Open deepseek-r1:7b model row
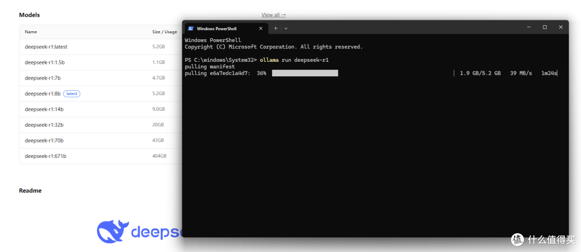This screenshot has height=252, width=581. [x=101, y=78]
